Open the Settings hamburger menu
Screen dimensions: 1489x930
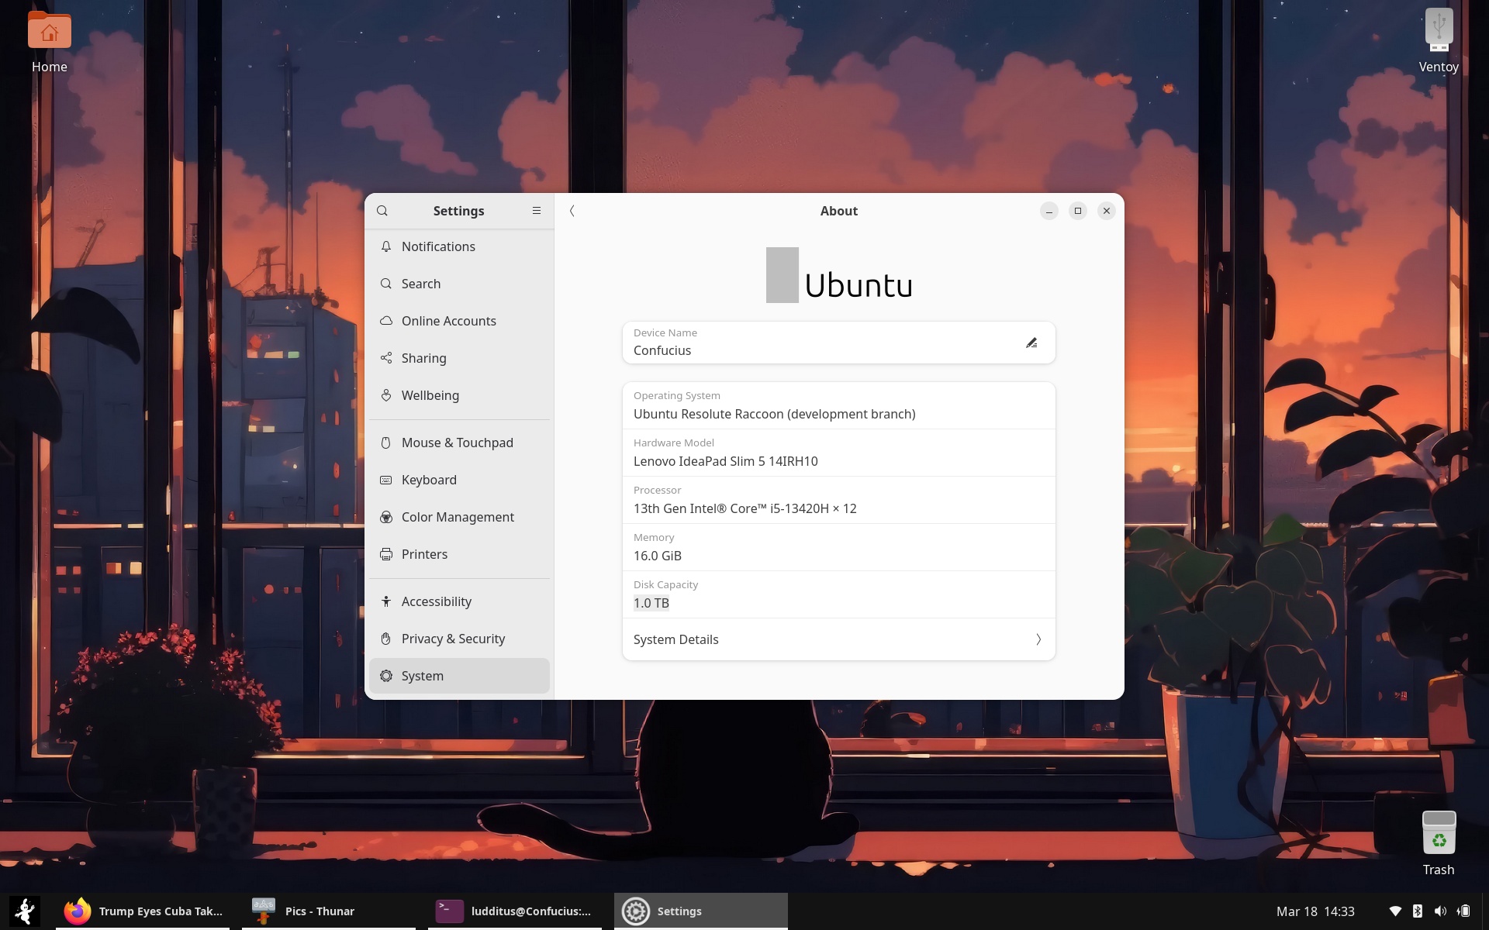pyautogui.click(x=536, y=211)
